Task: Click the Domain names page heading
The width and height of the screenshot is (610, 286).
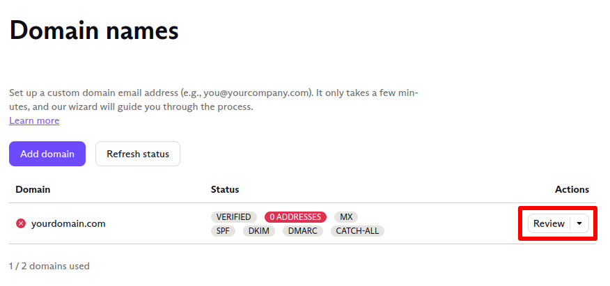Action: tap(94, 31)
